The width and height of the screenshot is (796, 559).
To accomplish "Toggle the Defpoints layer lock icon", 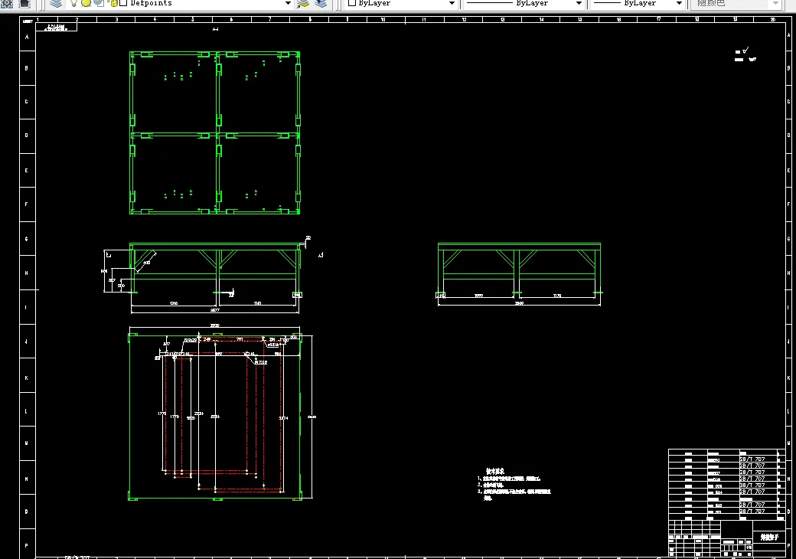I will (113, 3).
